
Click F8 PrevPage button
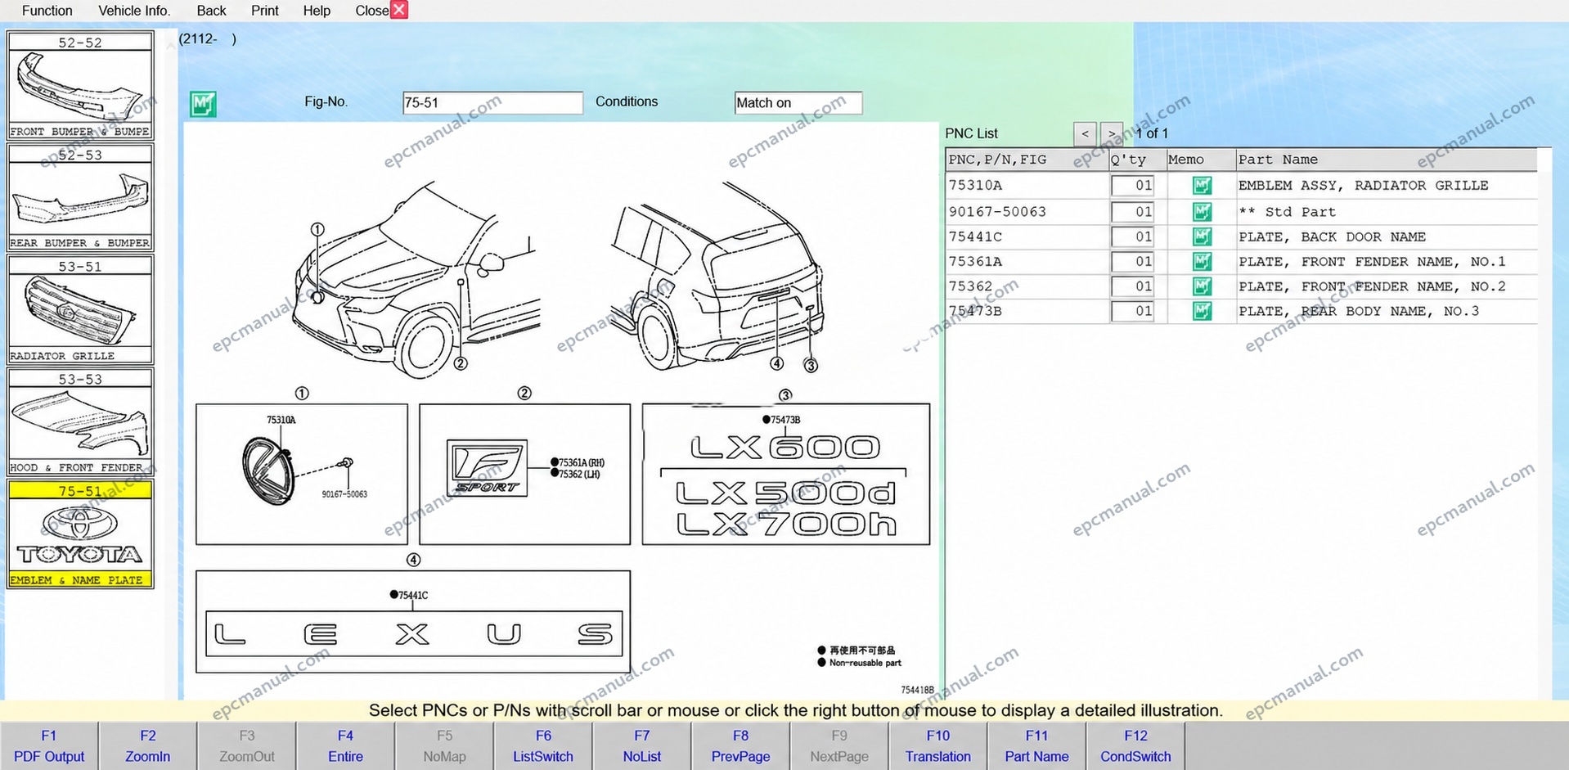click(x=740, y=745)
